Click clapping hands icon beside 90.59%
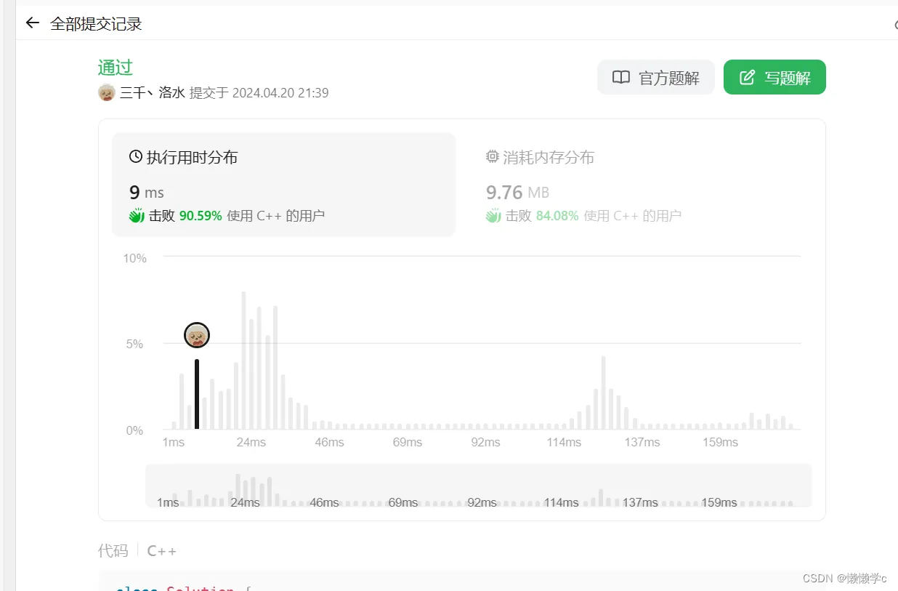The image size is (898, 591). coord(137,215)
